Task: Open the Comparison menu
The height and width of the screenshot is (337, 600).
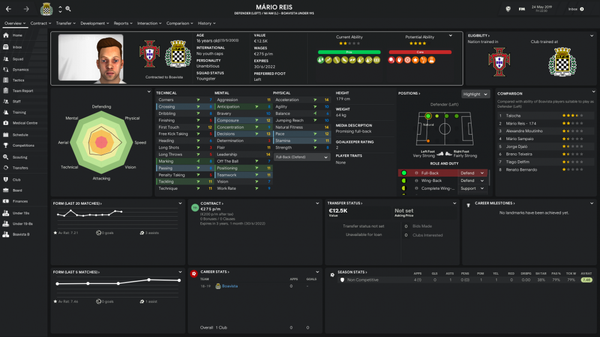Action: 179,23
